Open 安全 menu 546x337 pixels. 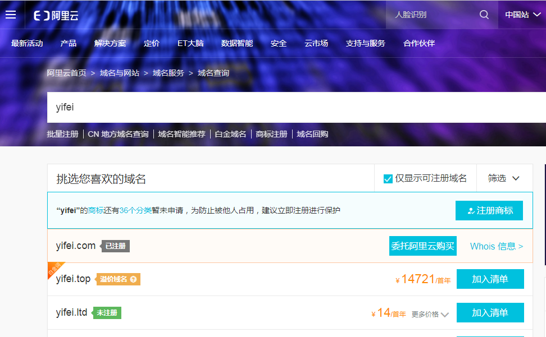(x=279, y=43)
